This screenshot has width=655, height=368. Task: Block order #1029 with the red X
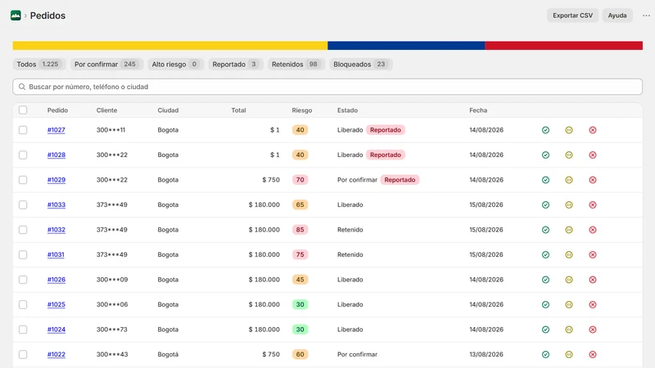click(593, 180)
